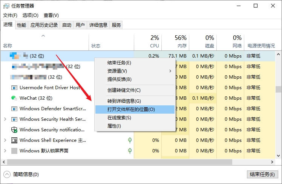Screen dimensions: 282x184
Task: Click suspended leaf icon on Shell Experience row
Action: pyautogui.click(x=130, y=140)
